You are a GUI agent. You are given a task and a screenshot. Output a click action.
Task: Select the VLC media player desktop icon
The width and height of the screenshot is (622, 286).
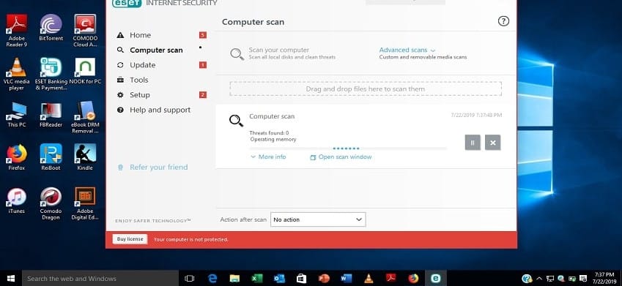[17, 74]
